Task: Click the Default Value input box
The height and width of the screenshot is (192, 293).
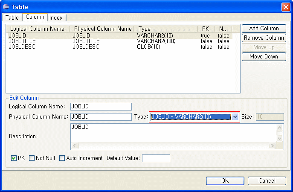Action: click(156, 158)
